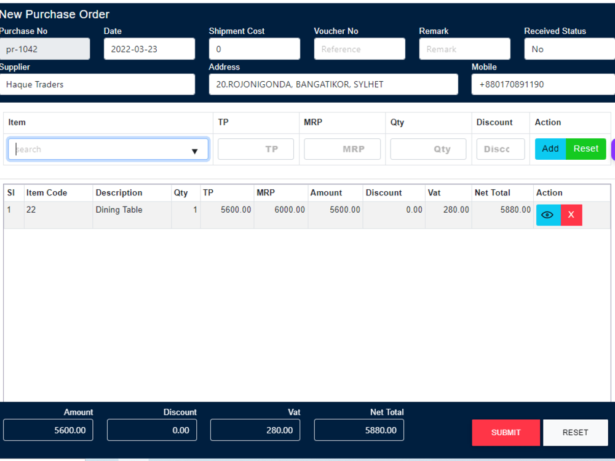Delete the Dining Table row
This screenshot has height=461, width=615.
[x=571, y=215]
